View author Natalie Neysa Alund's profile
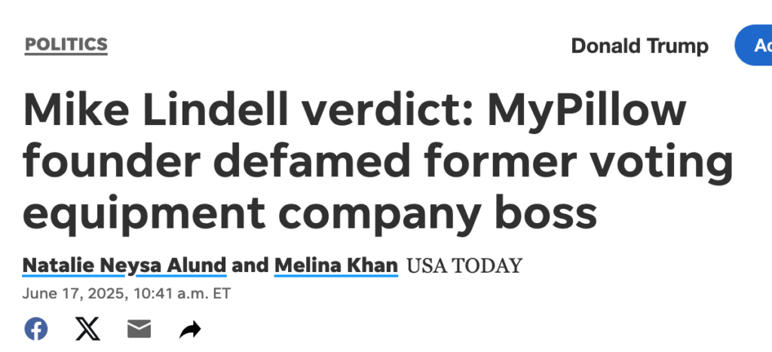Viewport: 772px width, 352px height. pos(124,266)
